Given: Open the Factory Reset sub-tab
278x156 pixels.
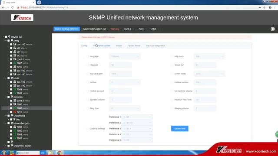Looking at the screenshot, I should (134, 45).
